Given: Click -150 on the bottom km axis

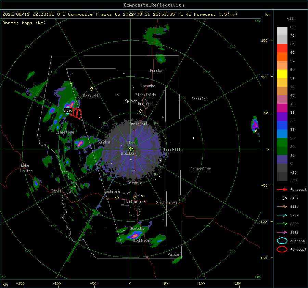Looking at the screenshot, I should click(20, 283).
